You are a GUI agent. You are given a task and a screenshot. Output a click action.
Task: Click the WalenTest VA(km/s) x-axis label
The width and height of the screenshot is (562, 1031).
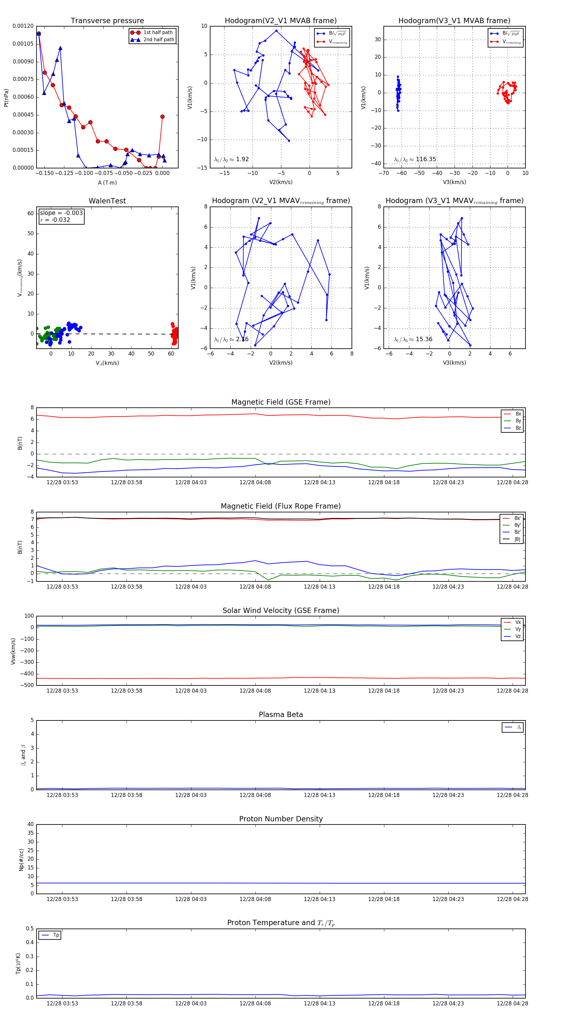107,363
